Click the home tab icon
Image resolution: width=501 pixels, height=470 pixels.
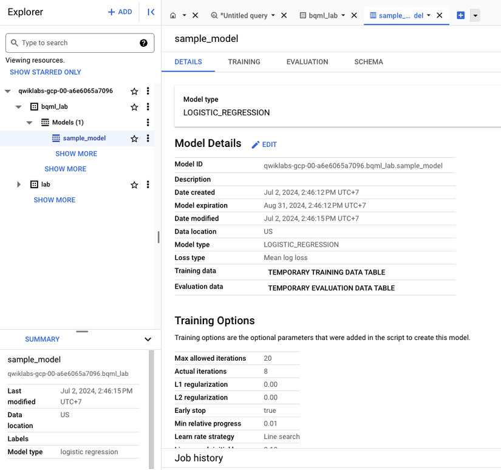(173, 15)
